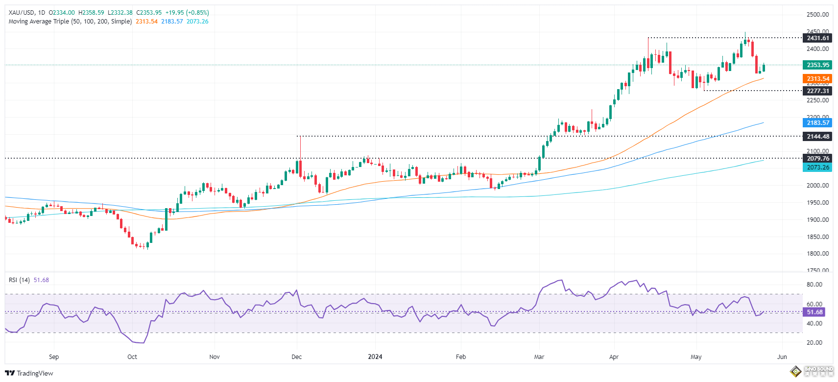Click the Mar label on the time axis
Screen dimensions: 838x382
pos(539,357)
